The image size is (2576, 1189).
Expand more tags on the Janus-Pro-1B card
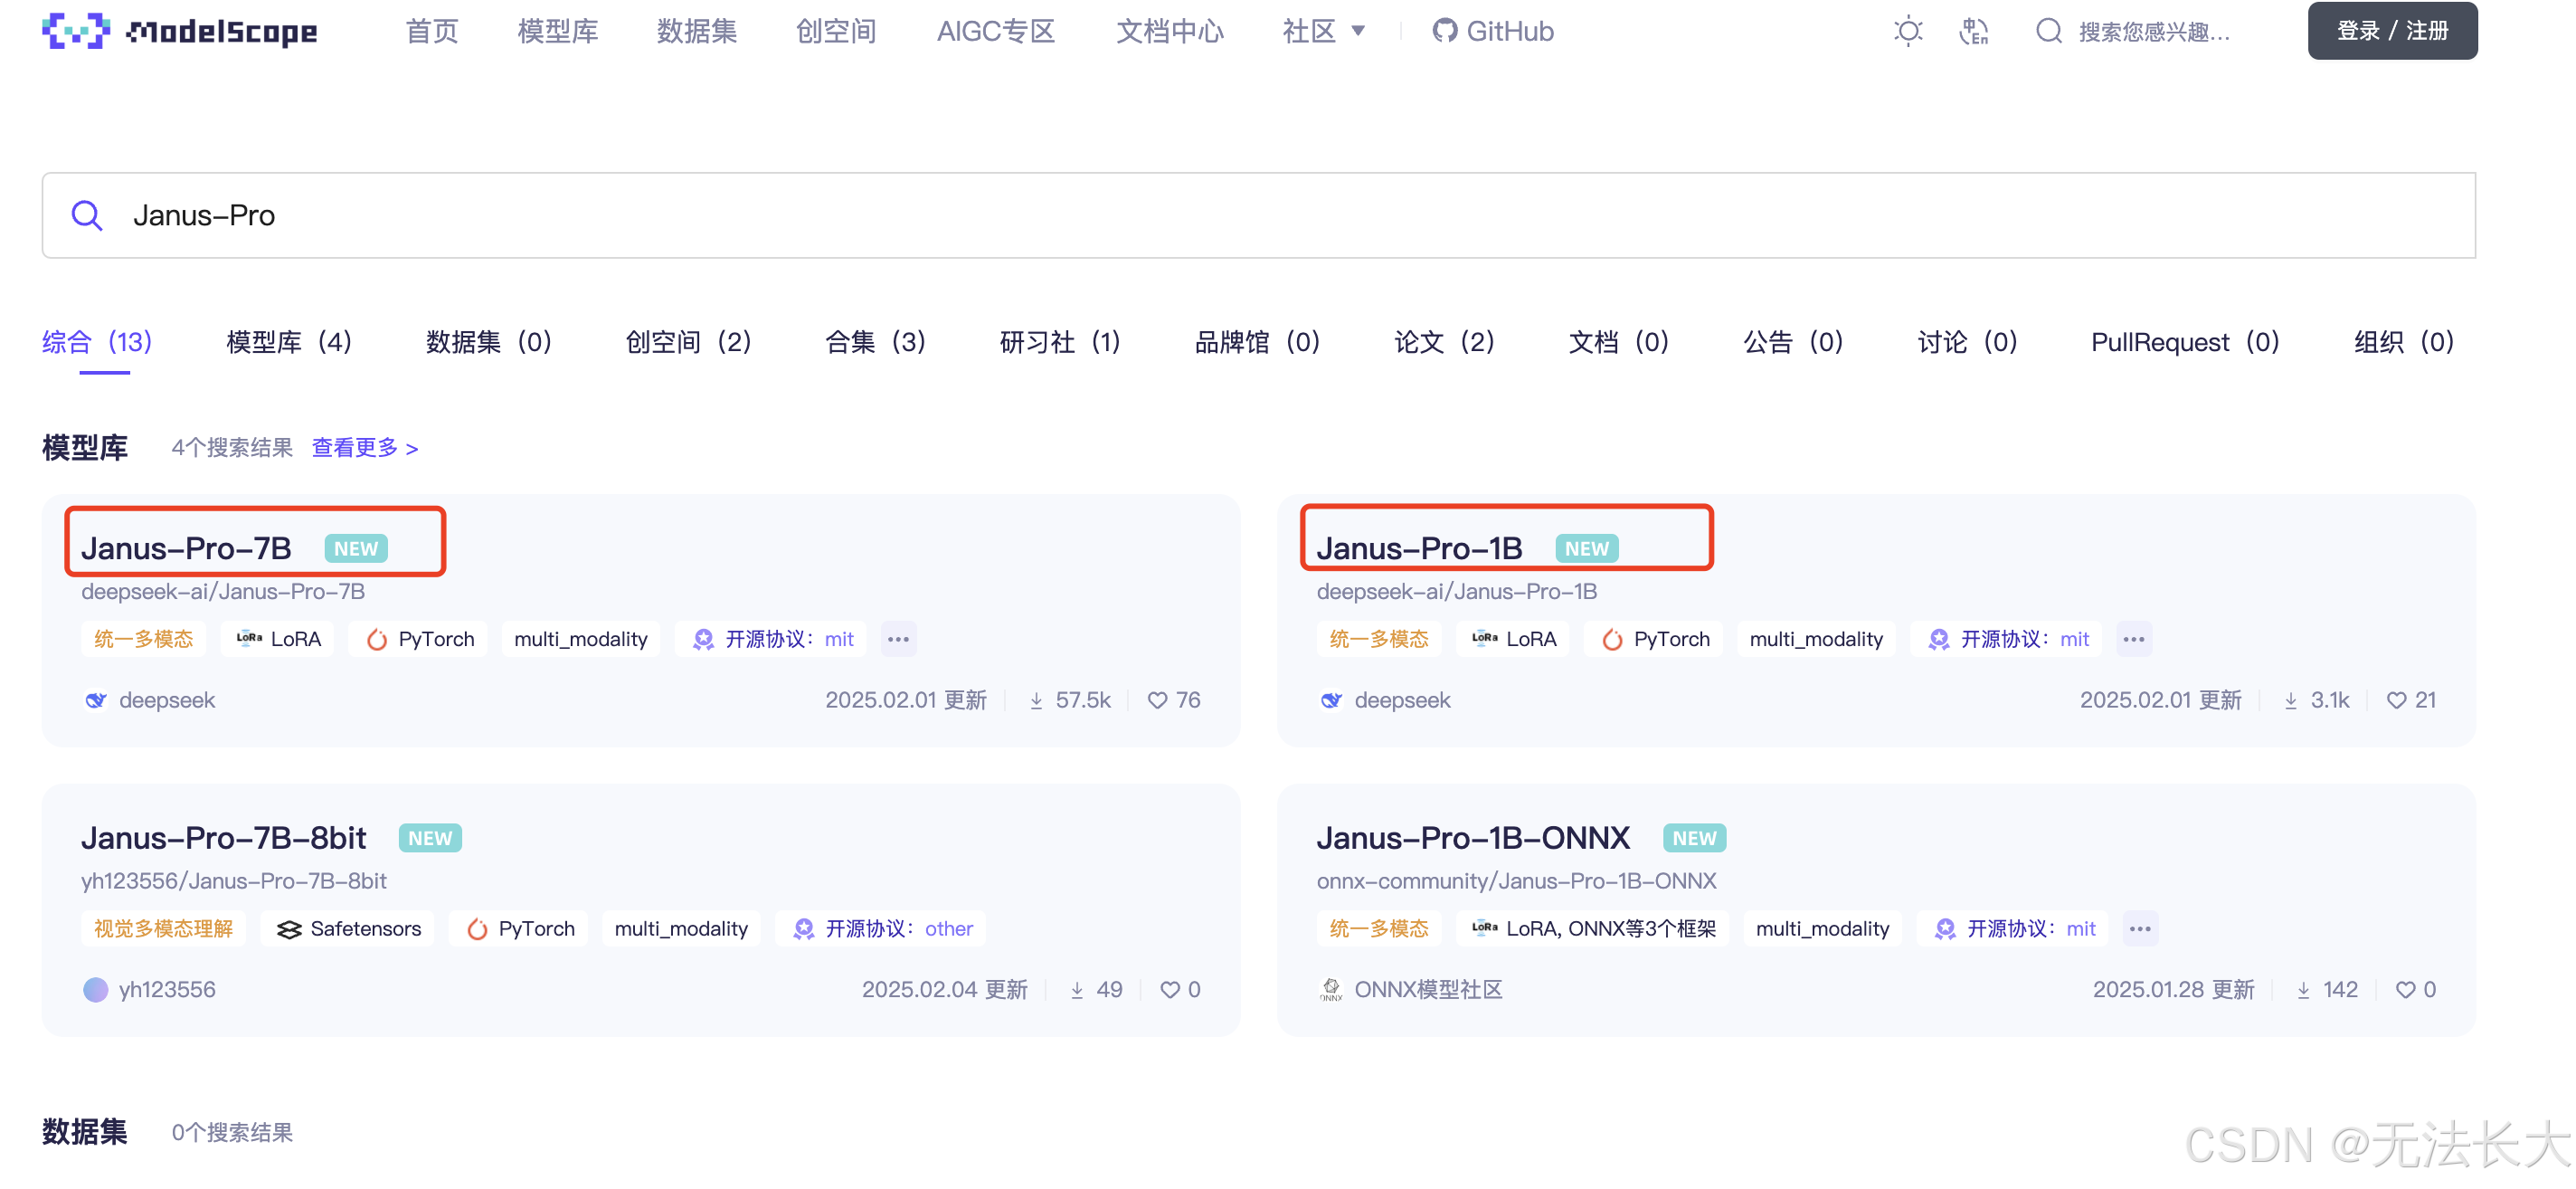(2133, 639)
